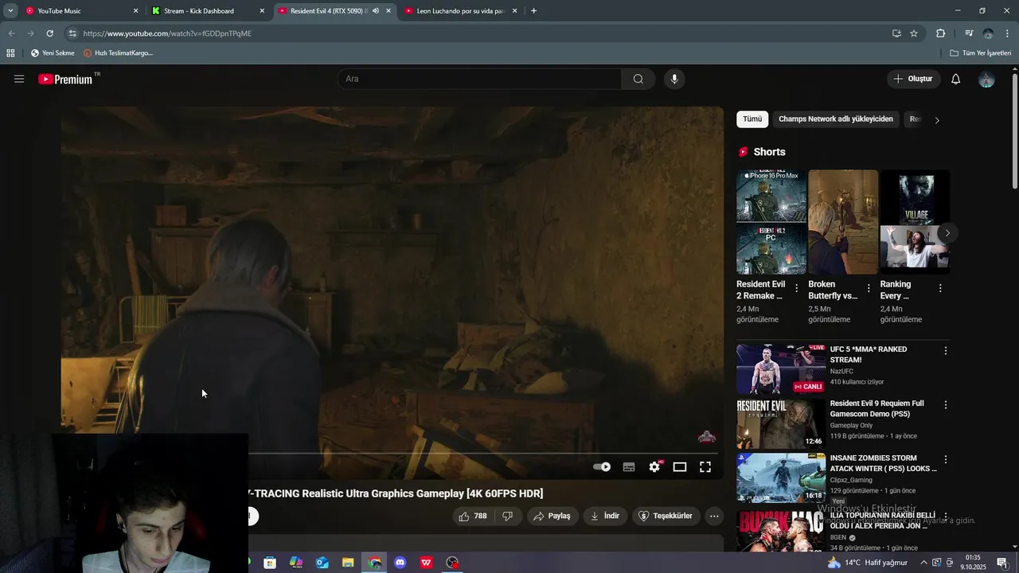The image size is (1019, 573).
Task: Open options for UFC 5 stream
Action: (946, 351)
